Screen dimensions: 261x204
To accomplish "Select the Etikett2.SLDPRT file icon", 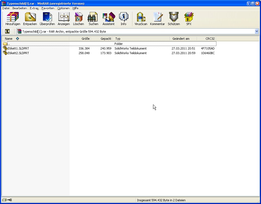I will 5,53.
